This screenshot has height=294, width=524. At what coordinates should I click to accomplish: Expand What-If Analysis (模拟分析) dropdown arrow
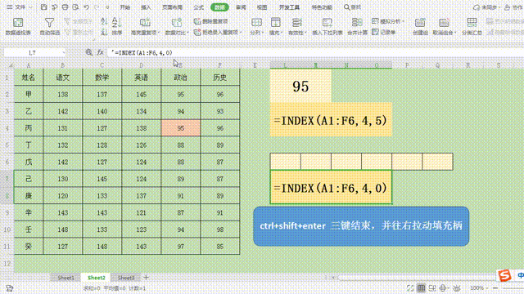pyautogui.click(x=403, y=21)
